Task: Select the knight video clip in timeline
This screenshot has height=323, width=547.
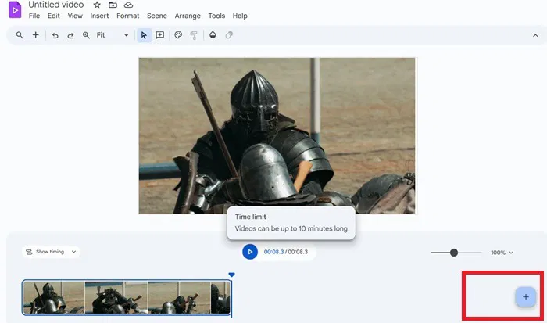Action: point(127,297)
